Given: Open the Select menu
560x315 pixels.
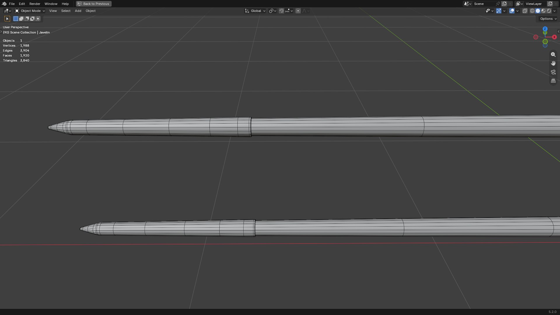Looking at the screenshot, I should click(x=66, y=11).
